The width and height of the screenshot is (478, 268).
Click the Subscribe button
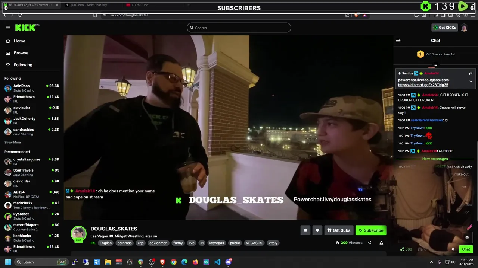coord(371,230)
